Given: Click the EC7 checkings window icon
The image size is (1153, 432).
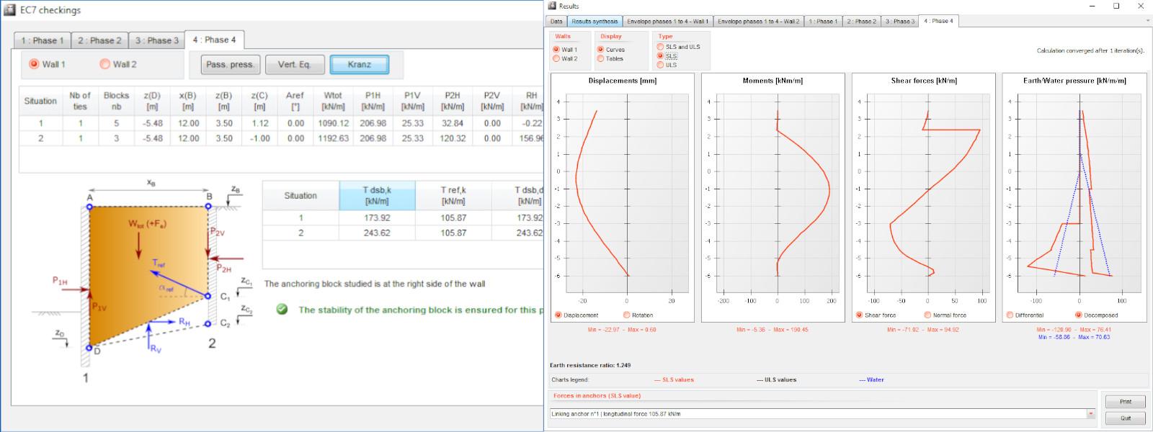Looking at the screenshot, I should 10,9.
